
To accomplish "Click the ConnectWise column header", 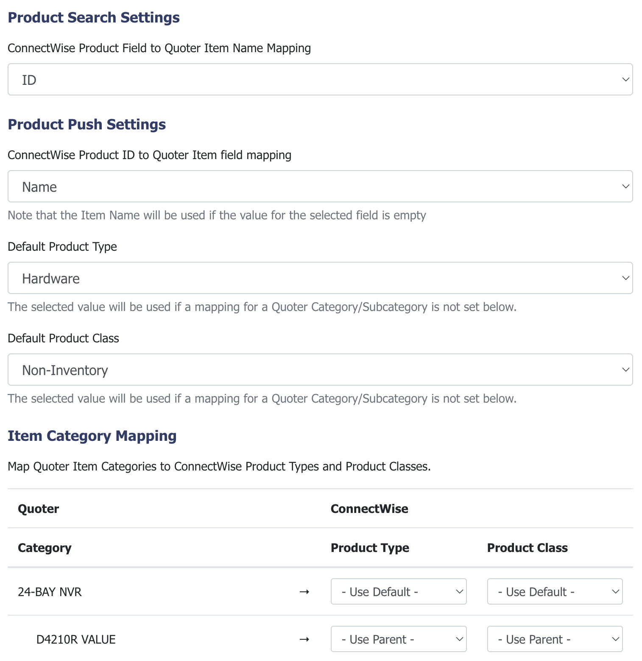I will tap(369, 509).
